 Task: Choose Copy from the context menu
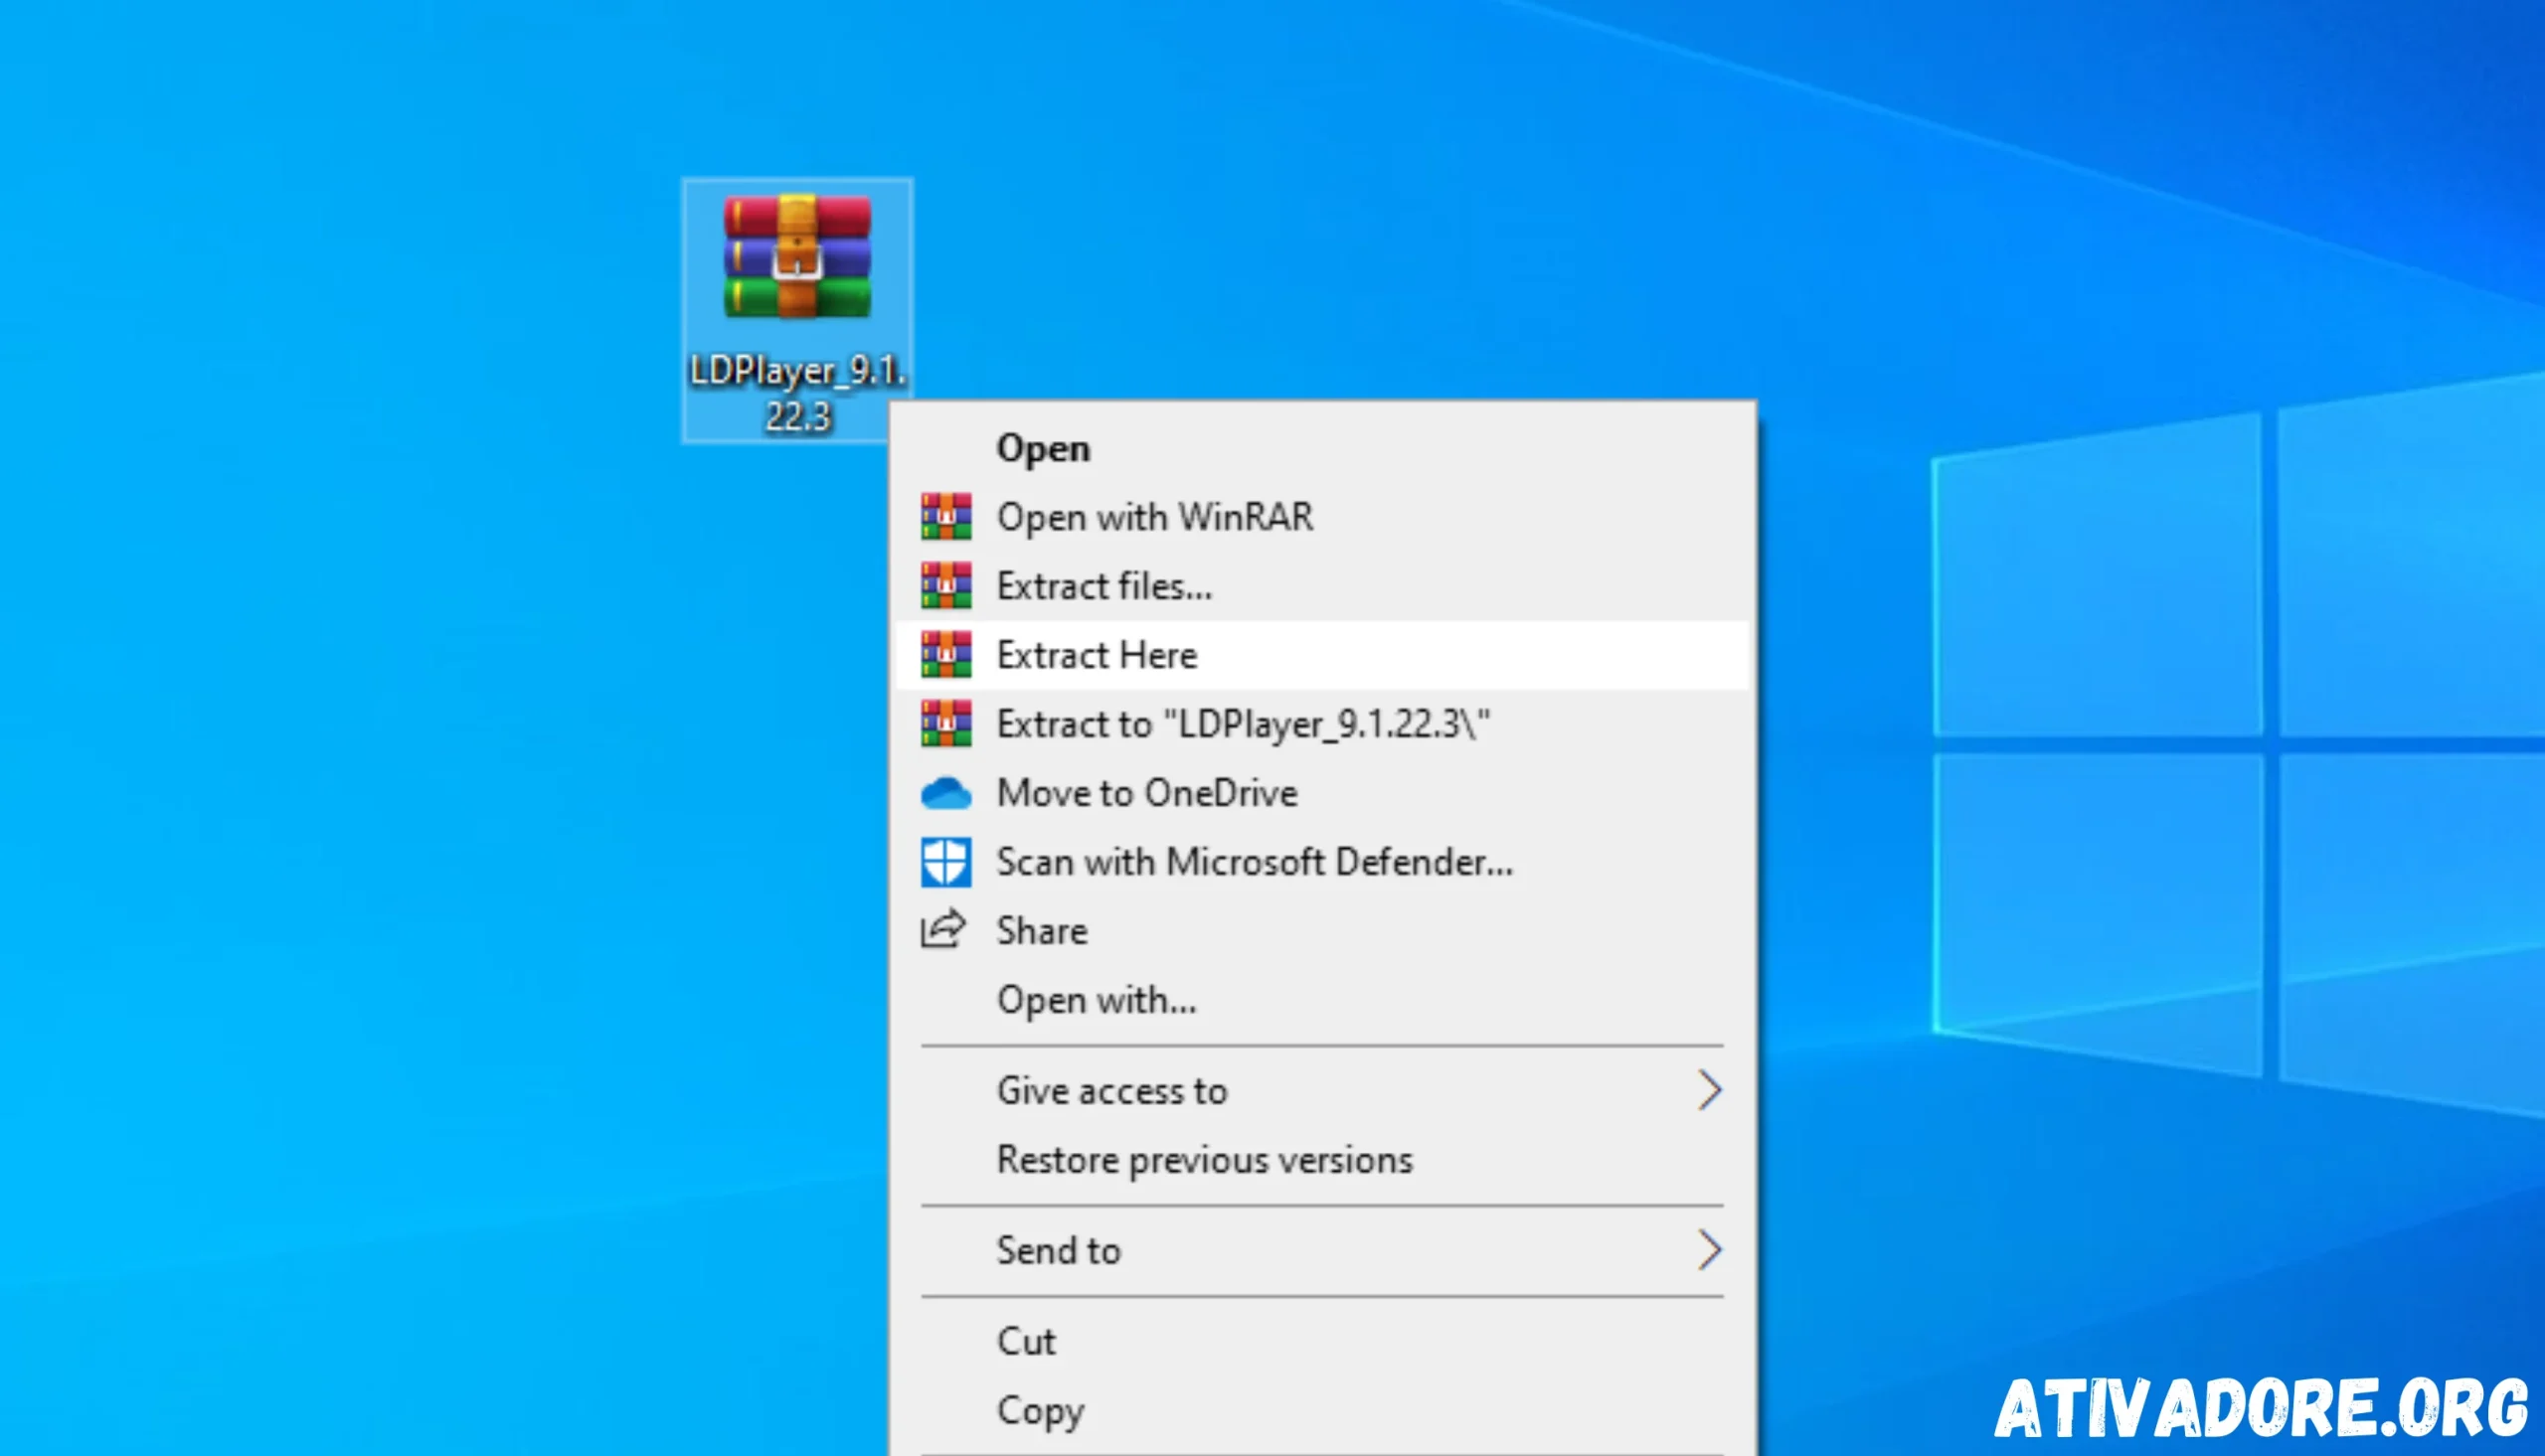click(x=1322, y=1410)
